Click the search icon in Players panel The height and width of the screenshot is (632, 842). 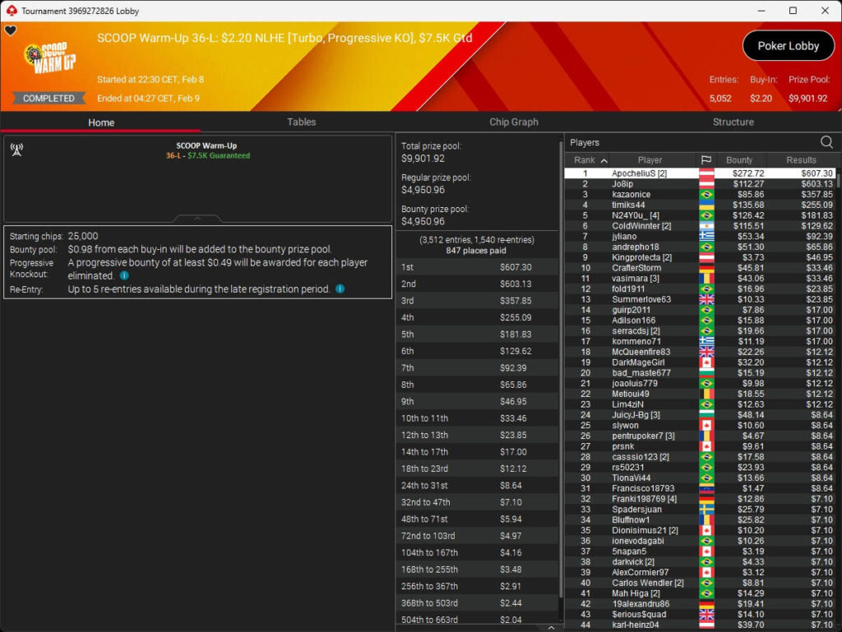pos(826,142)
